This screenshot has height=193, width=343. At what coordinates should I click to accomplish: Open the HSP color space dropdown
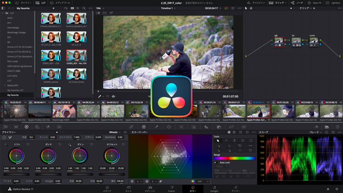coord(203,181)
